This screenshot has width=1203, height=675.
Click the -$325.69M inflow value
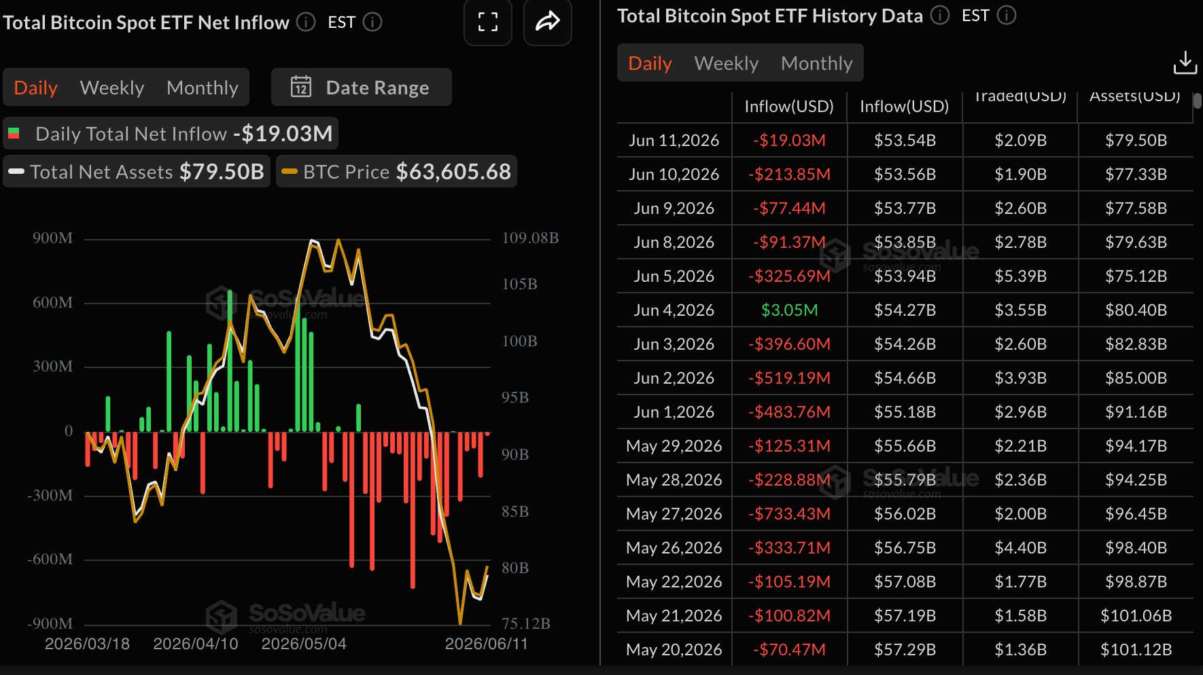coord(790,276)
